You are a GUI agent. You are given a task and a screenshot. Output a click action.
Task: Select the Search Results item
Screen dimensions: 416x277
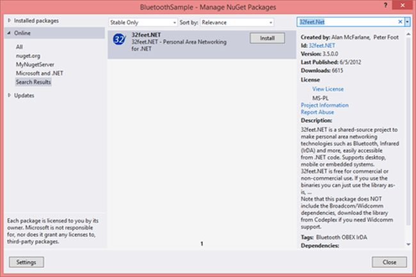click(33, 82)
